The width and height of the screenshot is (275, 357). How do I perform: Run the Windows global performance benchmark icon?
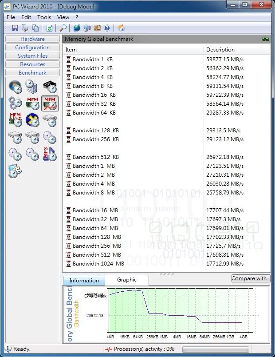coord(15,87)
